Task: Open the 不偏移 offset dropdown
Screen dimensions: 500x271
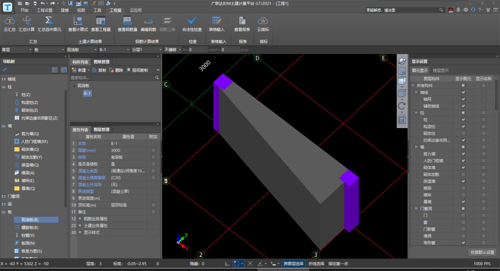Action: pos(173,50)
